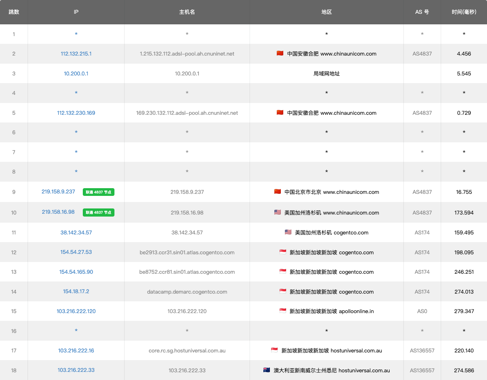Screen dimensions: 487x380
Task: Click the asterisk IP link in hop 1 row
Action: pyautogui.click(x=76, y=34)
